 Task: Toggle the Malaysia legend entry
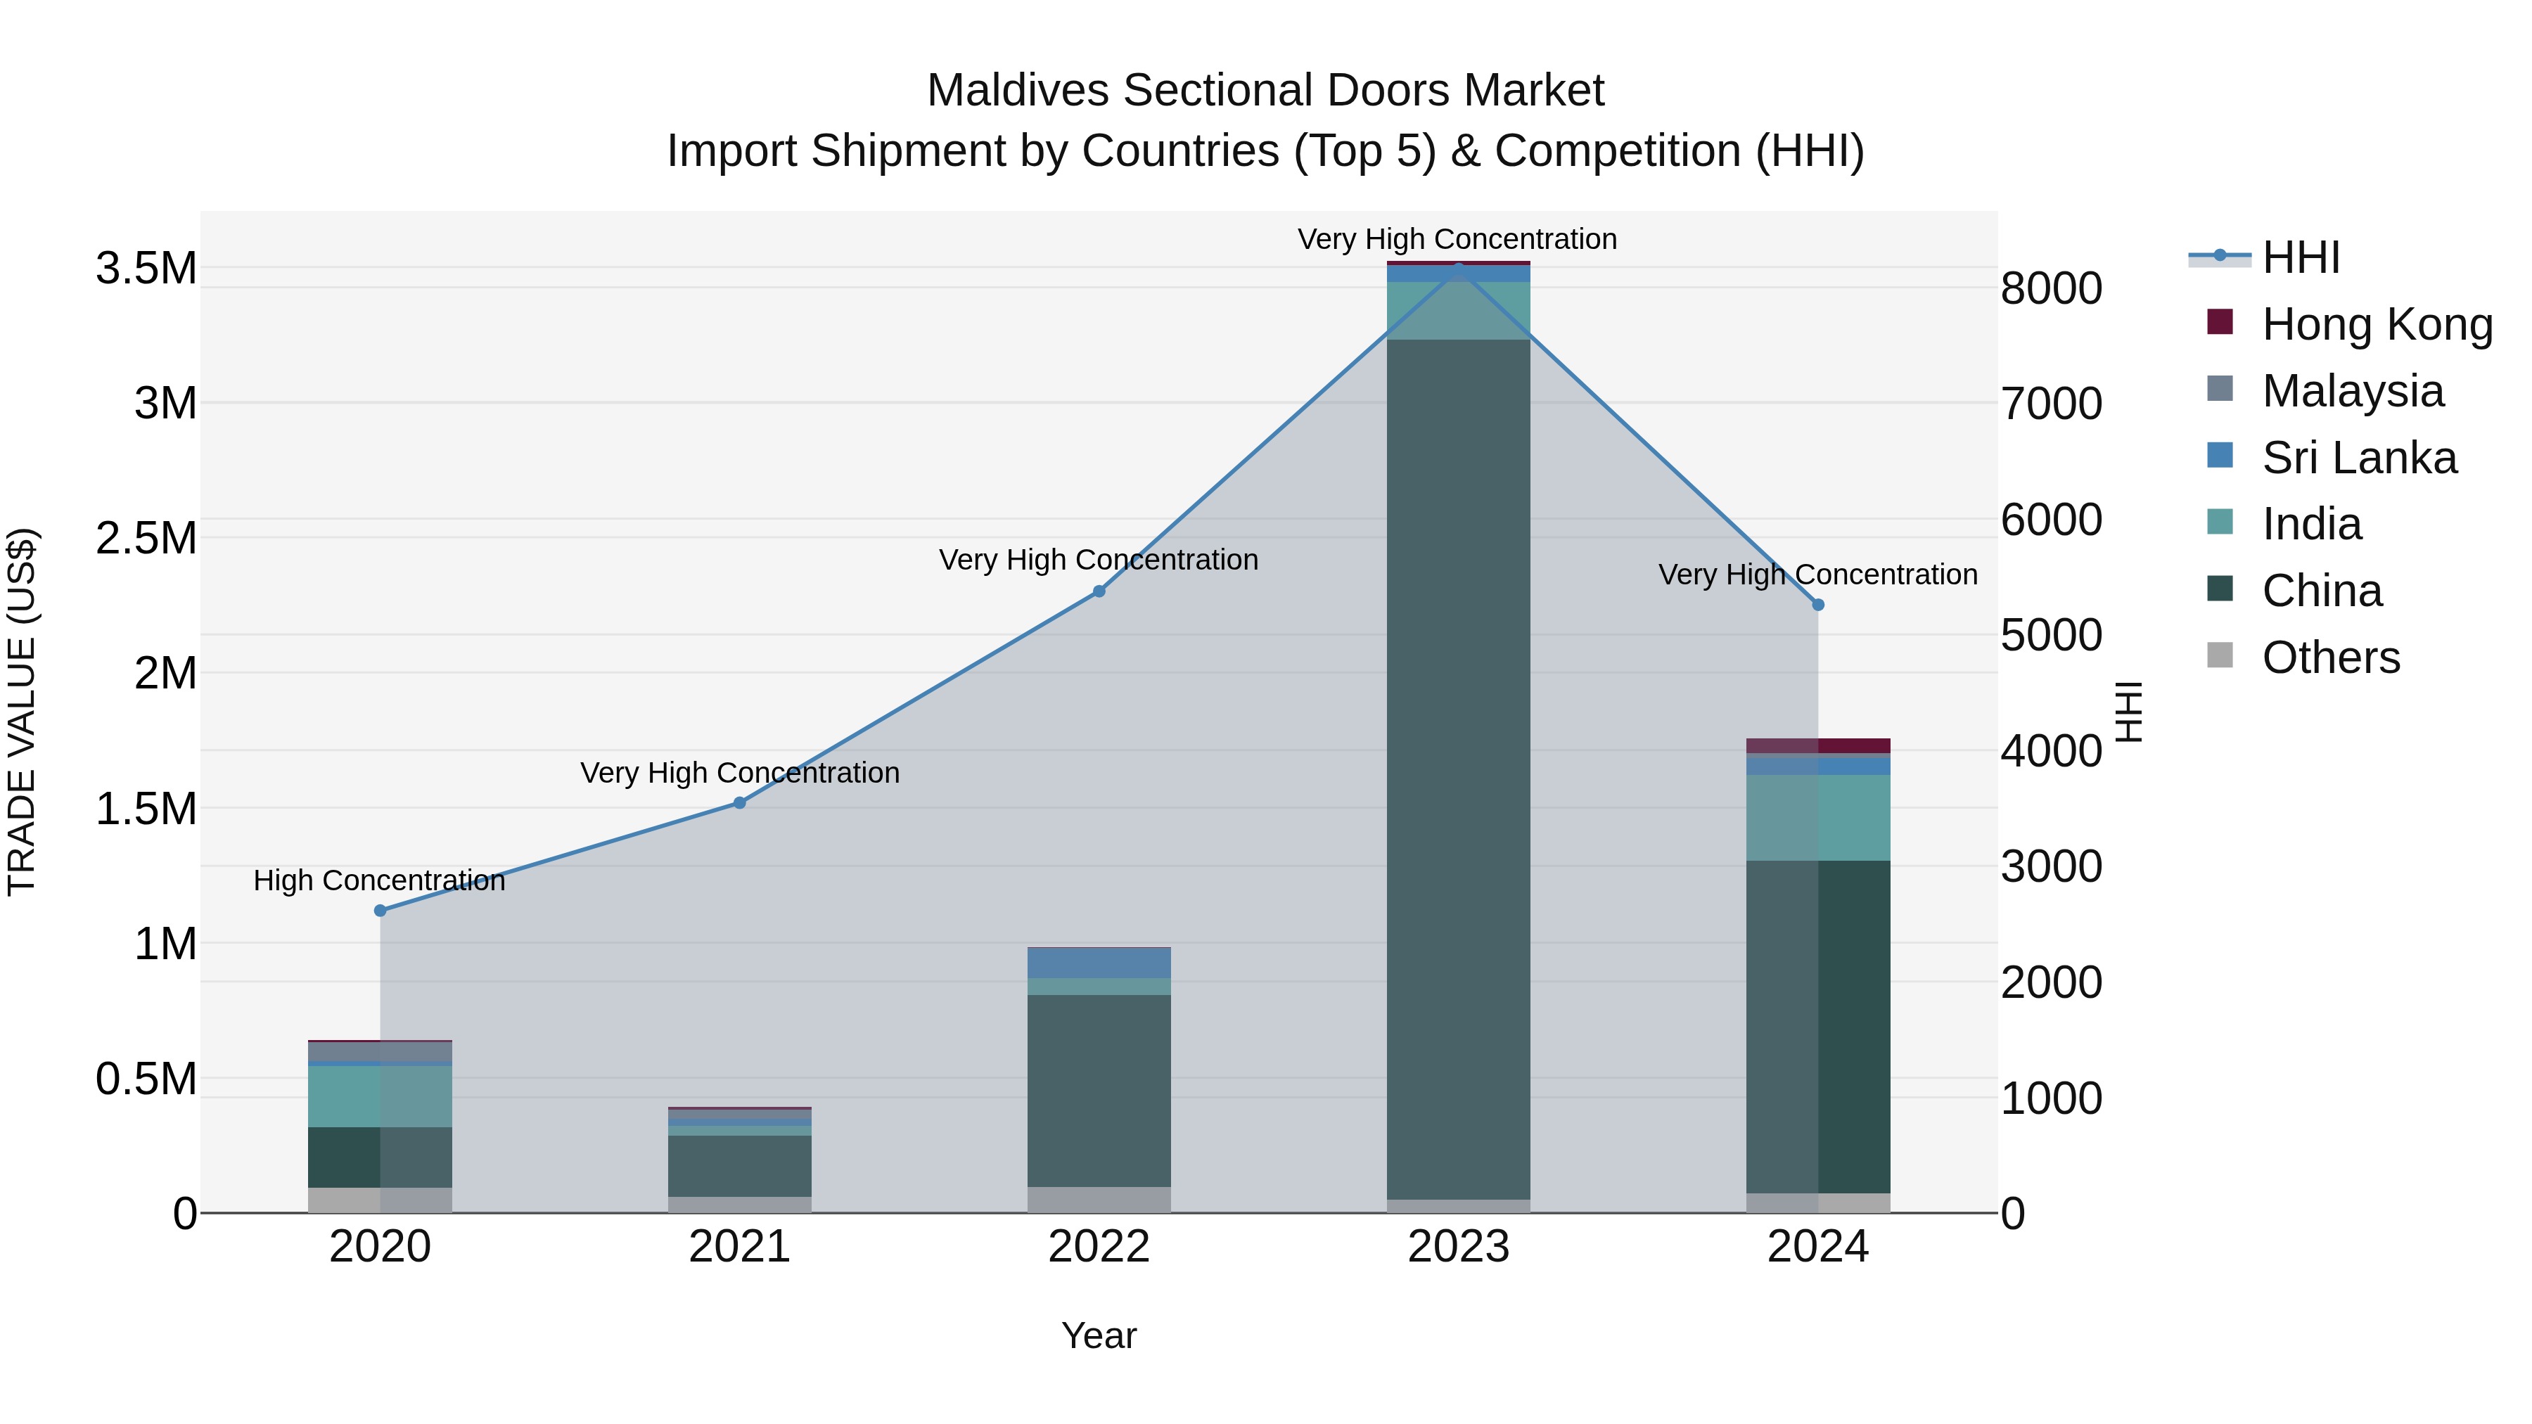point(2325,391)
